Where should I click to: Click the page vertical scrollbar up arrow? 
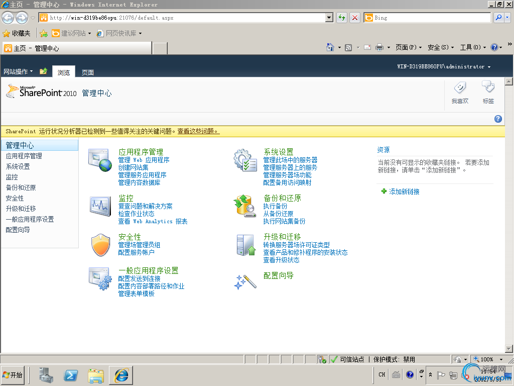(x=509, y=81)
